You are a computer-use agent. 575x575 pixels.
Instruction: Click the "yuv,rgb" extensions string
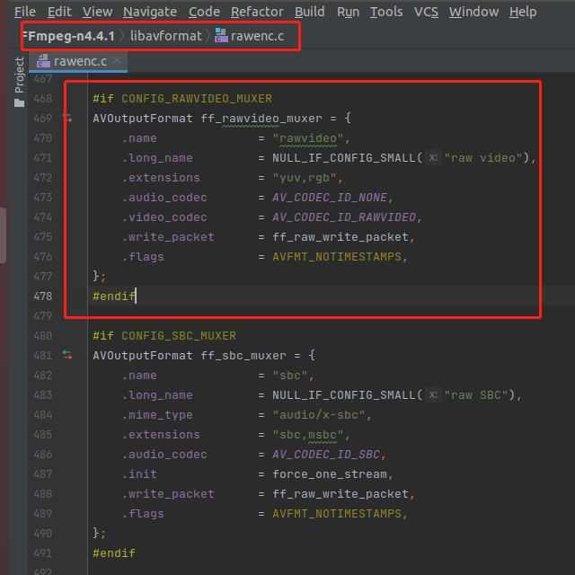point(304,178)
